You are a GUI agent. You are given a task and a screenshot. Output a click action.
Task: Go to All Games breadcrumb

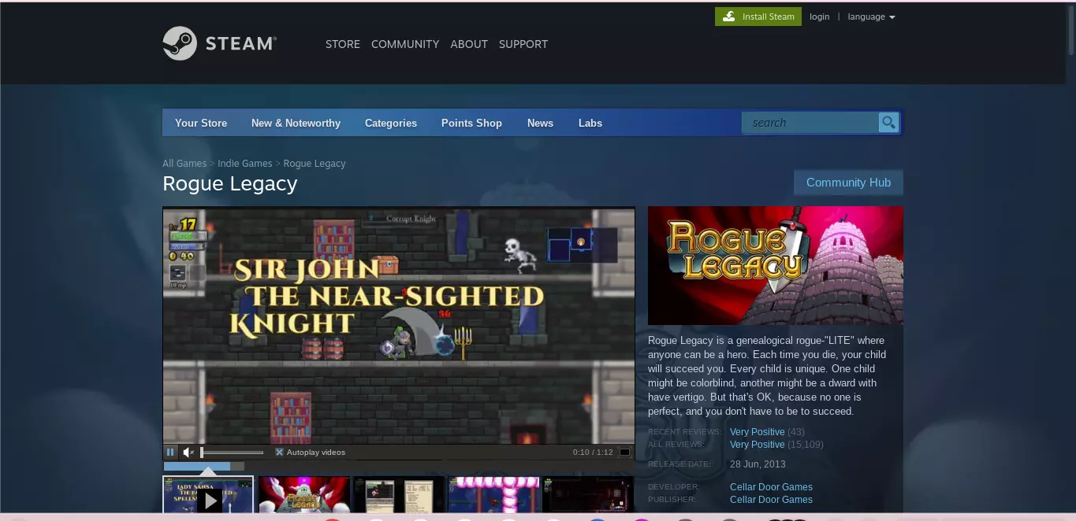coord(184,164)
